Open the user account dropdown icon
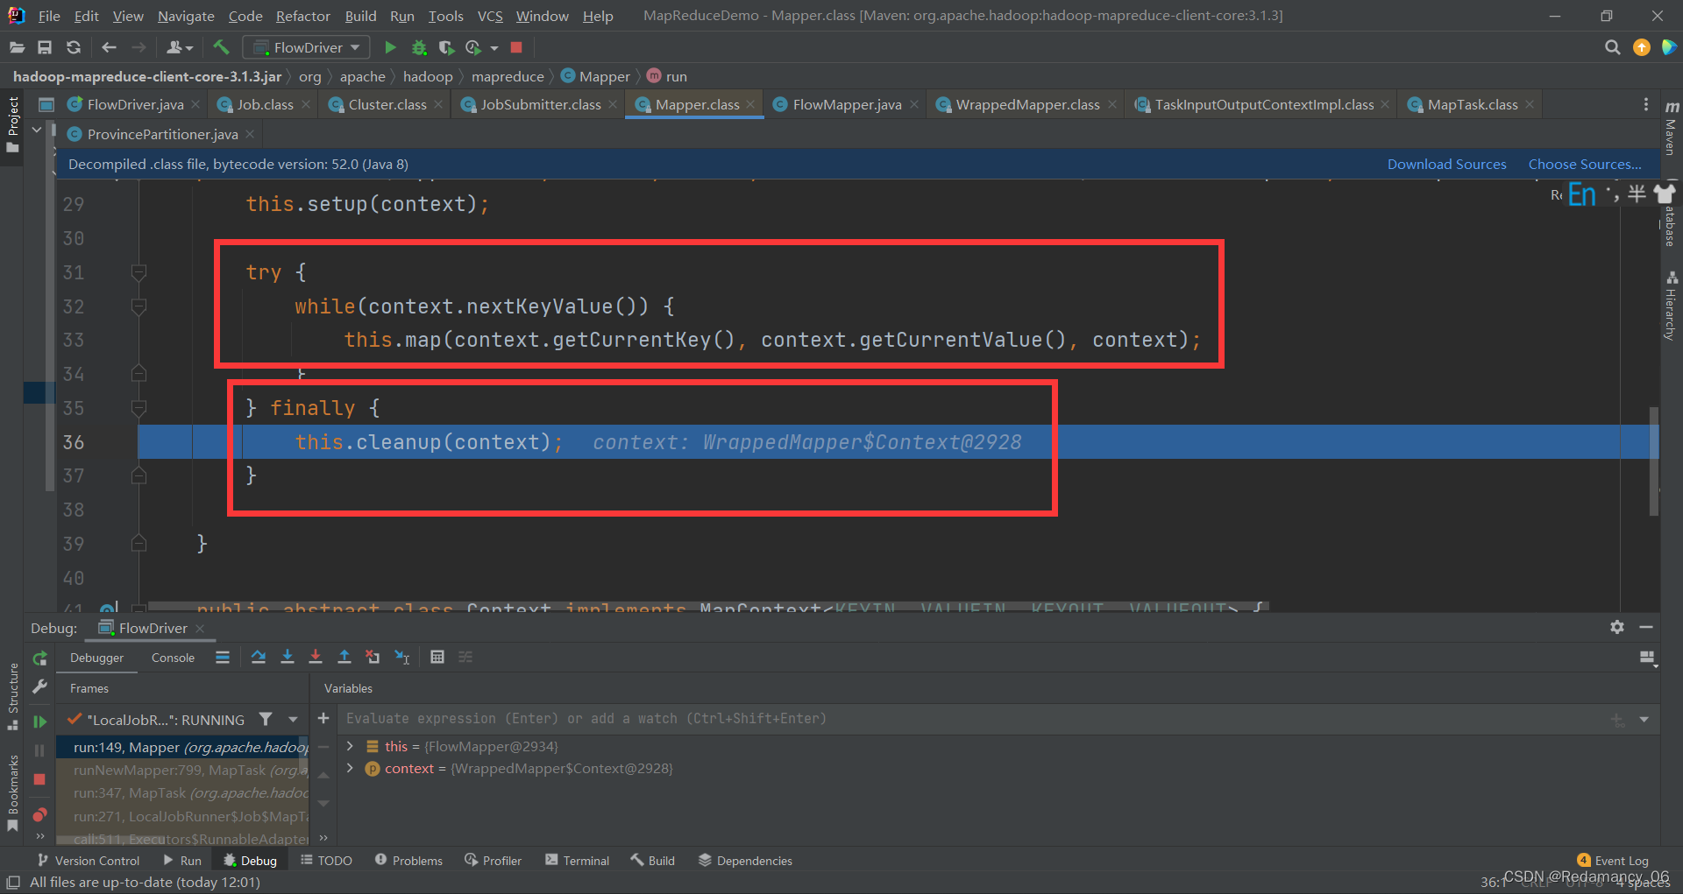Image resolution: width=1683 pixels, height=894 pixels. click(x=179, y=47)
